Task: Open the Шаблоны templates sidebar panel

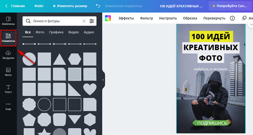Action: tap(8, 21)
